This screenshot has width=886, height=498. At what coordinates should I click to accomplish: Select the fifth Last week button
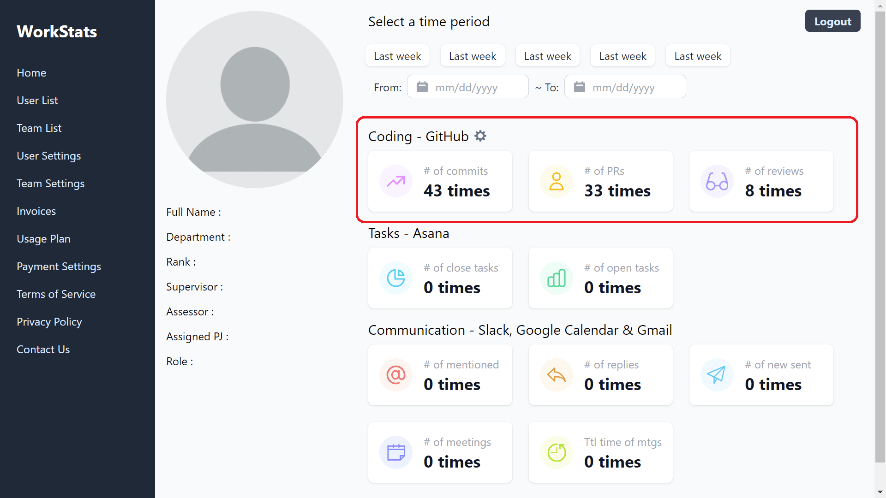(x=698, y=56)
